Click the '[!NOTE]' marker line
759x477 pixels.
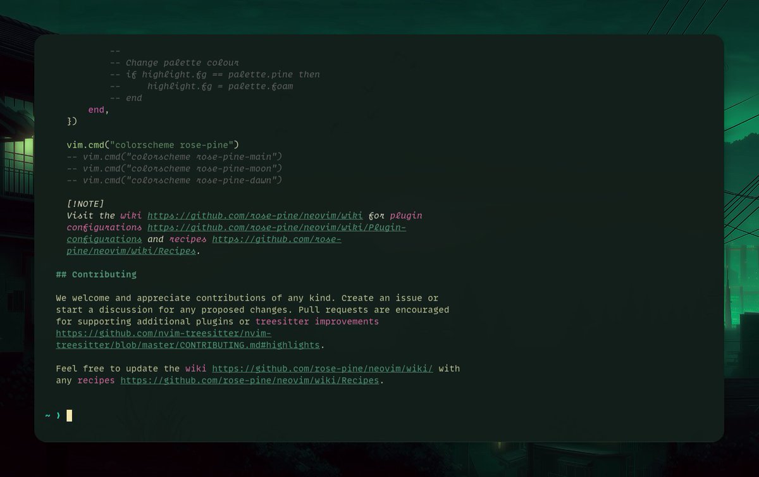tap(85, 204)
